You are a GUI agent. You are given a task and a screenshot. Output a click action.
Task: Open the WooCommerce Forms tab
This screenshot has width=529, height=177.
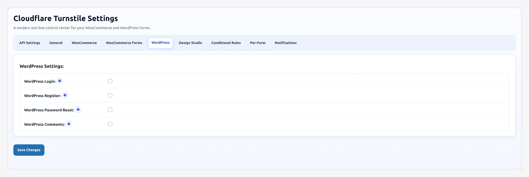tap(124, 43)
